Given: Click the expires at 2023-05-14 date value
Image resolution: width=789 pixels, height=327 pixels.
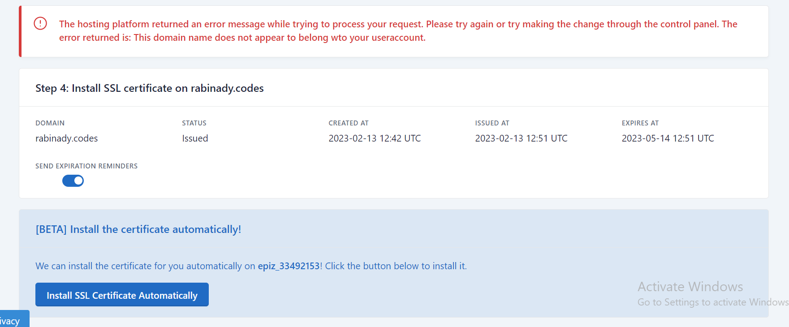Looking at the screenshot, I should click(668, 138).
